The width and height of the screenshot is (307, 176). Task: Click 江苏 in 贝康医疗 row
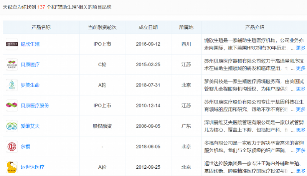click(186, 65)
